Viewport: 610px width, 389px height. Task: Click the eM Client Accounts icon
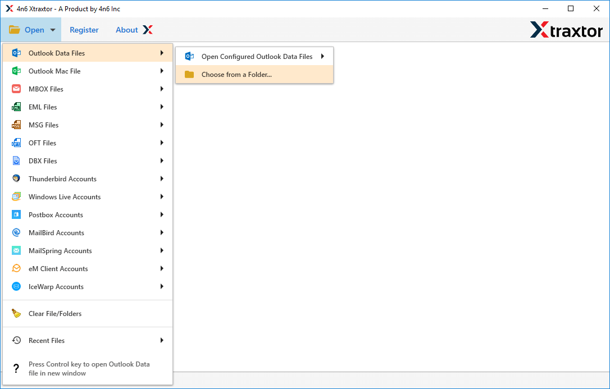(x=16, y=268)
